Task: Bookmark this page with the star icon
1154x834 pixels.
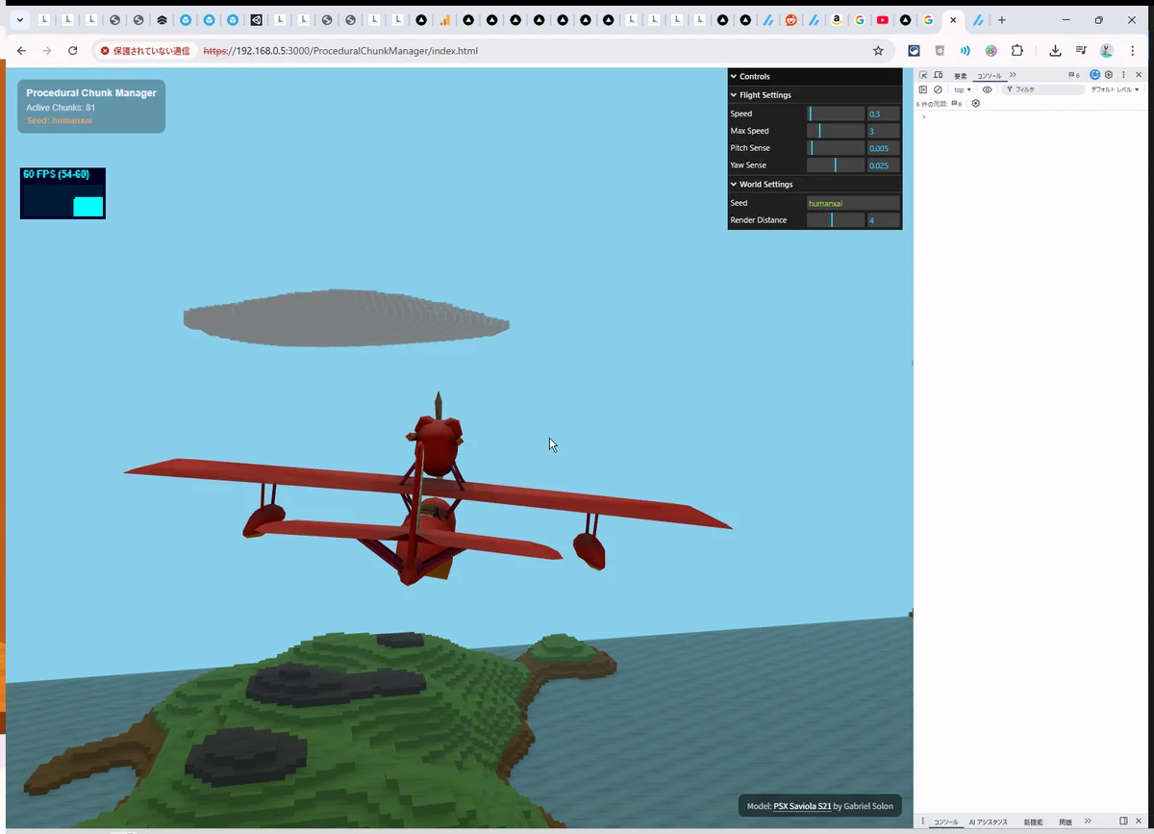Action: [x=878, y=51]
